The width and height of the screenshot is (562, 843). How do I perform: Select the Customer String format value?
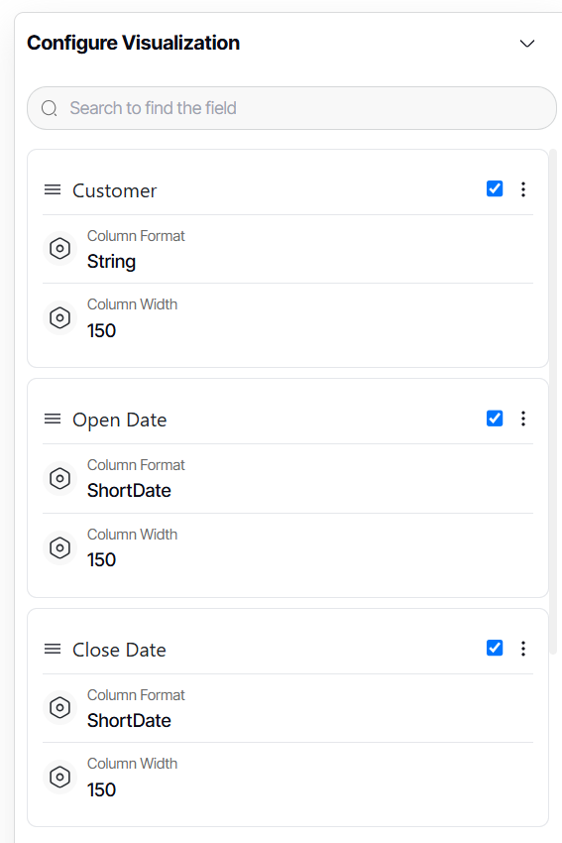tap(112, 262)
